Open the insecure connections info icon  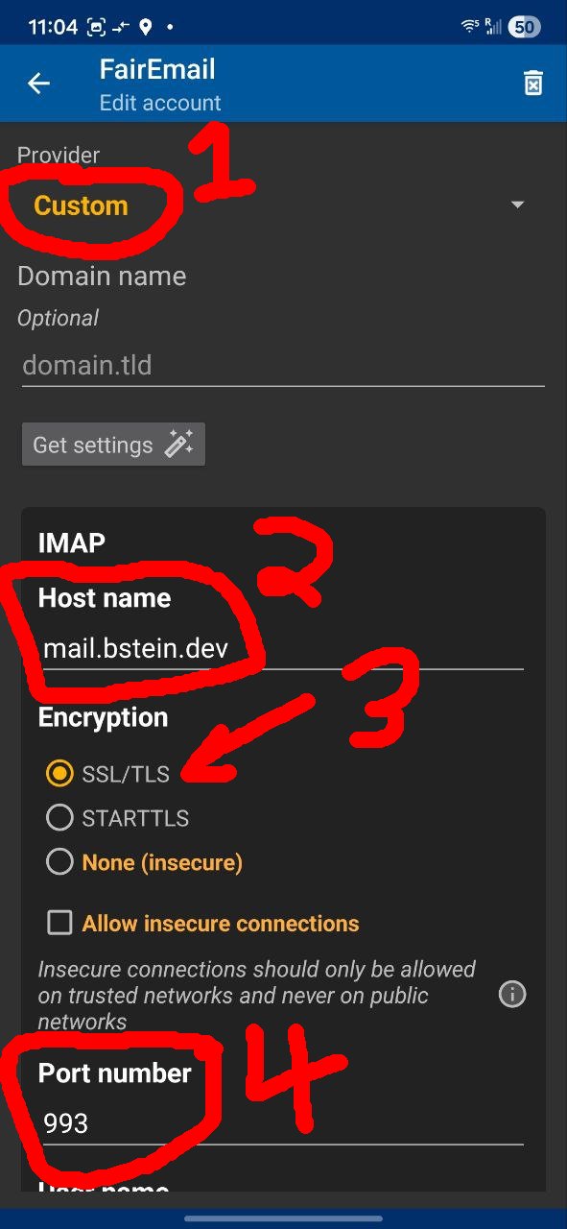(512, 994)
